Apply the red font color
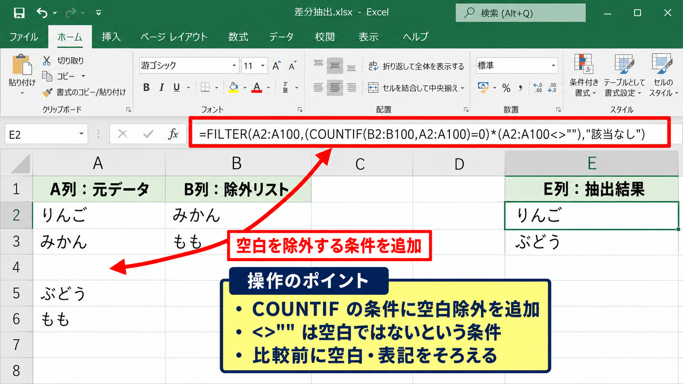The height and width of the screenshot is (384, 683). 257,87
